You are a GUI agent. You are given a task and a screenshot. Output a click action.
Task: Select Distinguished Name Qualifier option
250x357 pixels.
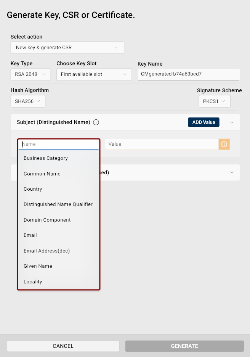[x=58, y=204]
